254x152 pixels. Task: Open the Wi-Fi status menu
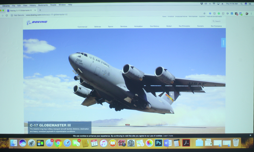click(214, 4)
